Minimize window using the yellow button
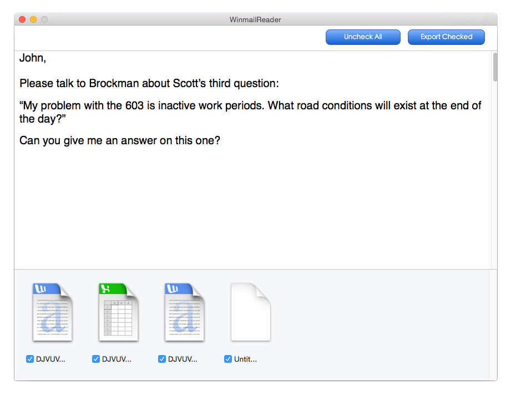This screenshot has width=511, height=395. pyautogui.click(x=33, y=19)
